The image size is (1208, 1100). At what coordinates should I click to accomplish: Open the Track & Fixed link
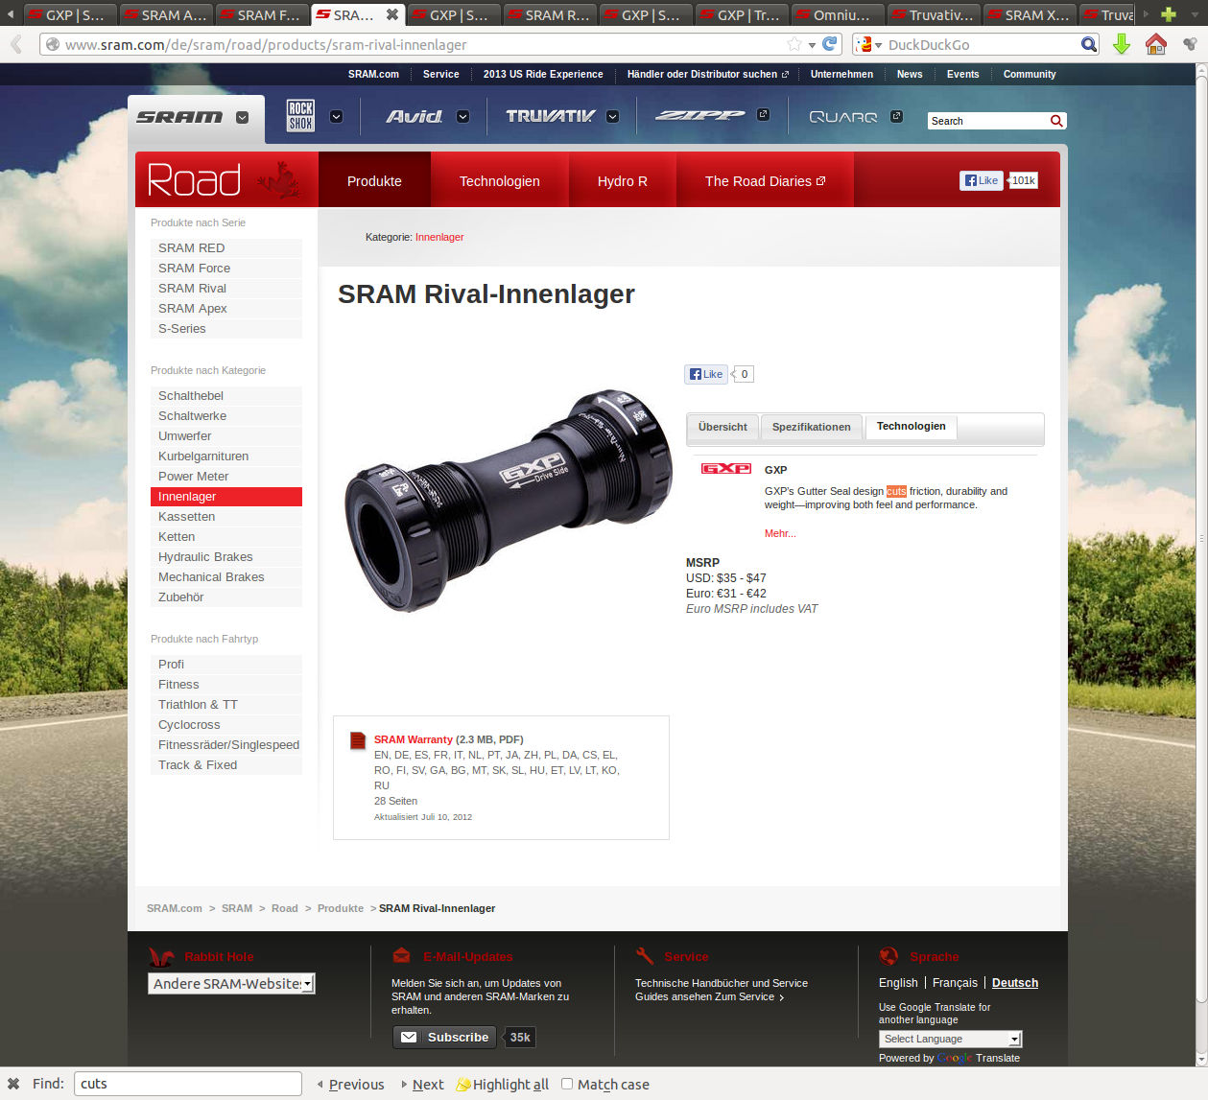point(225,764)
